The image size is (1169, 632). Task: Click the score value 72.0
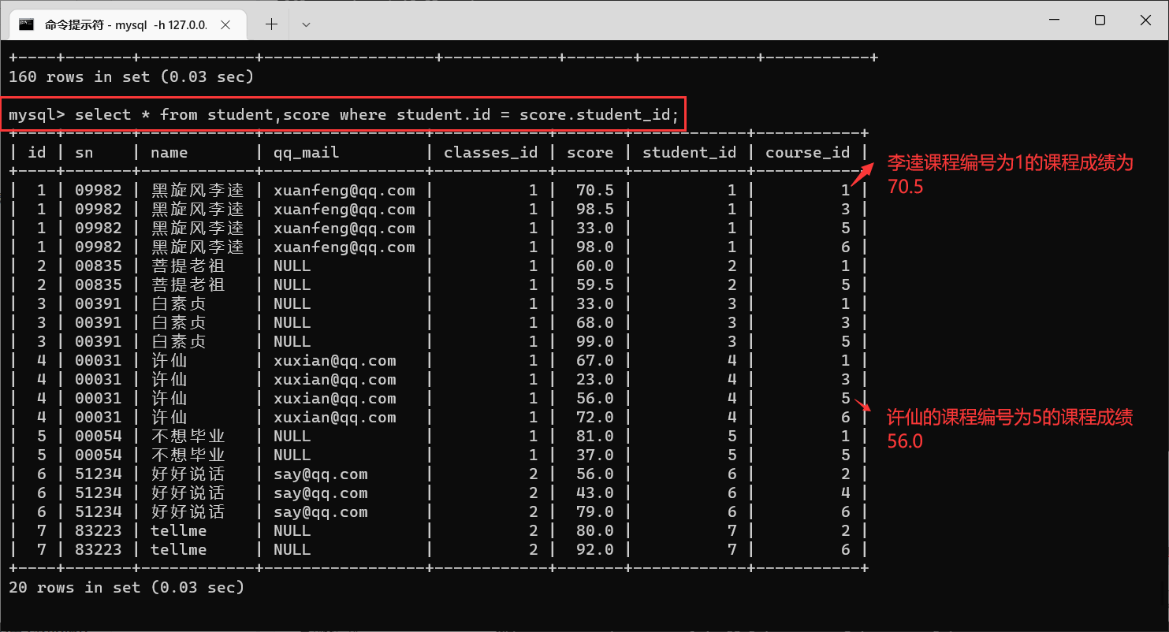[x=595, y=417]
